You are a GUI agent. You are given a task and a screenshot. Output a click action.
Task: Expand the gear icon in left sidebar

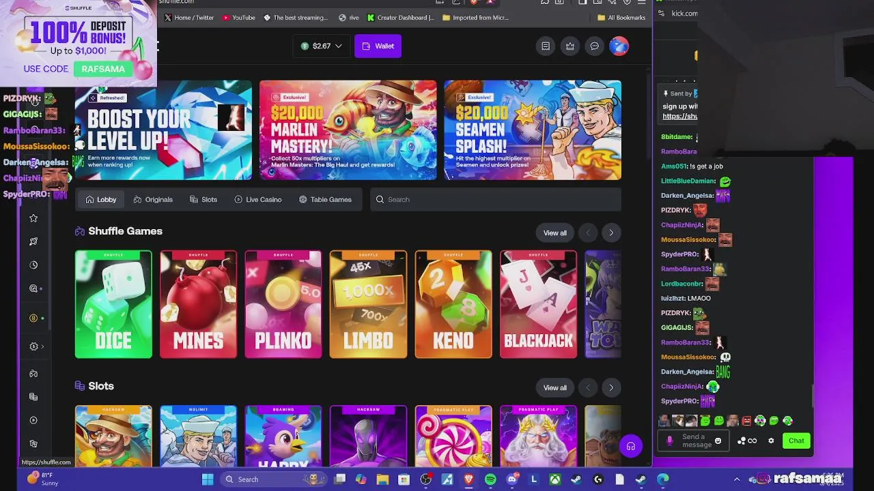pos(36,346)
